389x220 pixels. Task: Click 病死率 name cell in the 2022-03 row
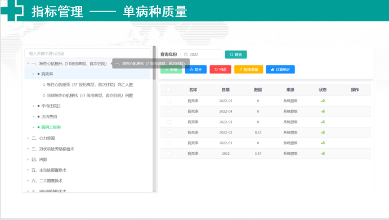pyautogui.click(x=193, y=122)
